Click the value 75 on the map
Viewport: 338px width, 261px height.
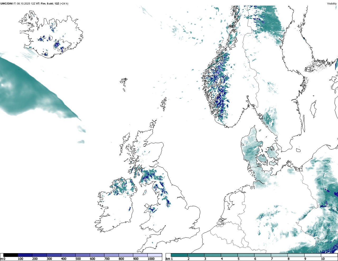[x=325, y=189]
